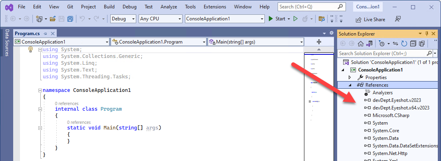Expand the Properties node in Solution Explorer
Screen dimensions: 441x161
350,77
